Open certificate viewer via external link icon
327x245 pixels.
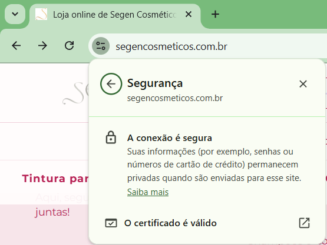(304, 223)
